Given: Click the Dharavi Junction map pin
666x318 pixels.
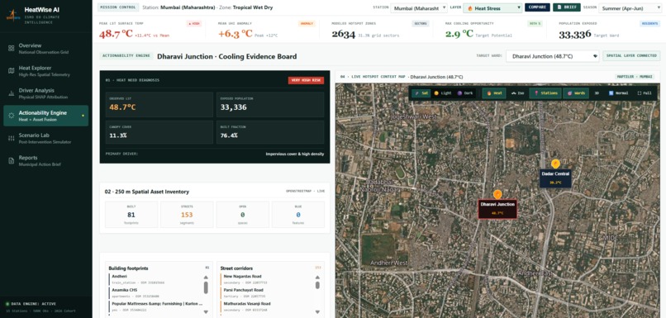Looking at the screenshot, I should pos(497,194).
